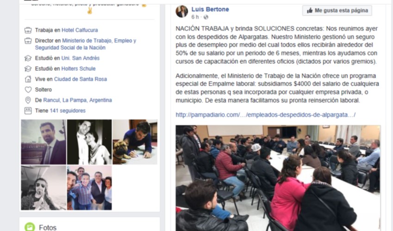This screenshot has height=231, width=393.
Task: Click the graduation cap icon beside Holters Schule
Action: pos(28,69)
